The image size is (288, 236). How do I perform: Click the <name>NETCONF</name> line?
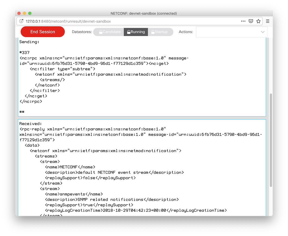point(70,167)
